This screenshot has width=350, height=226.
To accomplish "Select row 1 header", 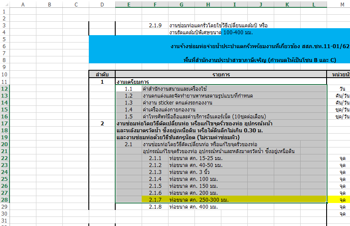I will pyautogui.click(x=4, y=12).
